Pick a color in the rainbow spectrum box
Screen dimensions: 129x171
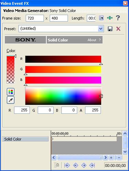[x=63, y=96]
